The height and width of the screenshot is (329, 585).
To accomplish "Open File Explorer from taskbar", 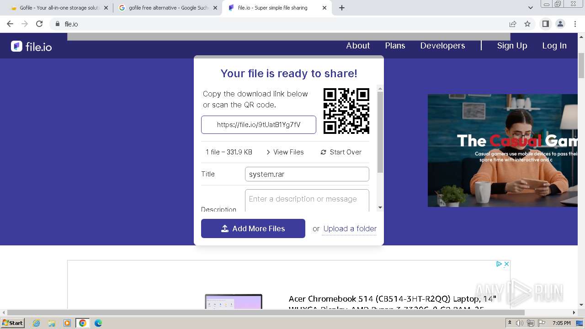I will pyautogui.click(x=52, y=323).
